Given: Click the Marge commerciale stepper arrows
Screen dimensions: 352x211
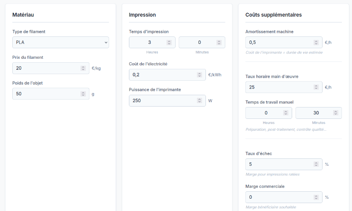Looking at the screenshot, I should point(316,197).
